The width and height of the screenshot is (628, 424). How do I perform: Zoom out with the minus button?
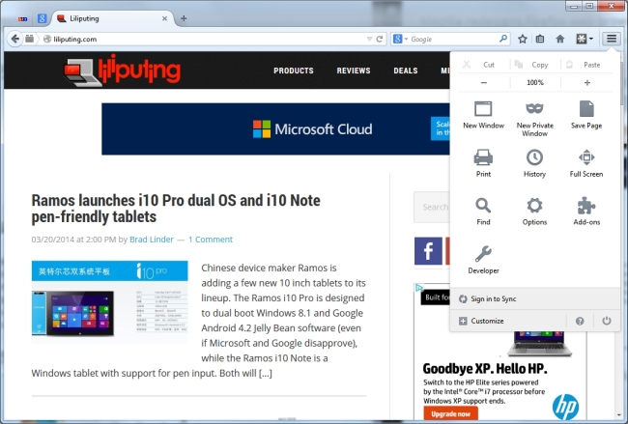(484, 82)
